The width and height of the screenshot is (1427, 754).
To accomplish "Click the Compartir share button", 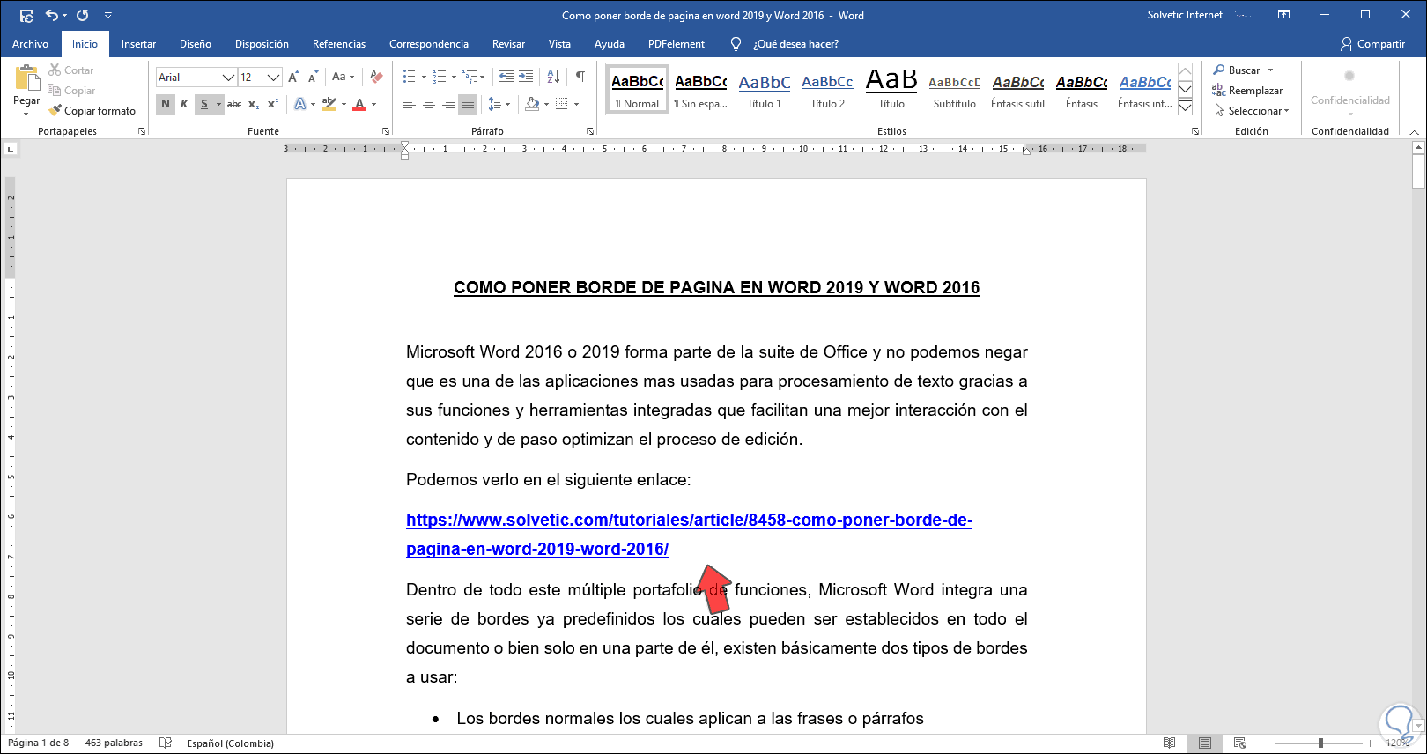I will coord(1372,44).
